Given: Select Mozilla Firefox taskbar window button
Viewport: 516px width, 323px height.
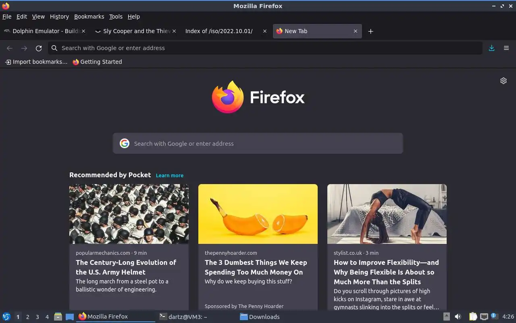Looking at the screenshot, I should coord(116,317).
